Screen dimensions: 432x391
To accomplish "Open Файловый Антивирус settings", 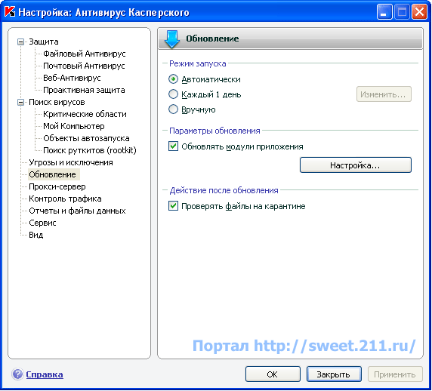I will [85, 54].
